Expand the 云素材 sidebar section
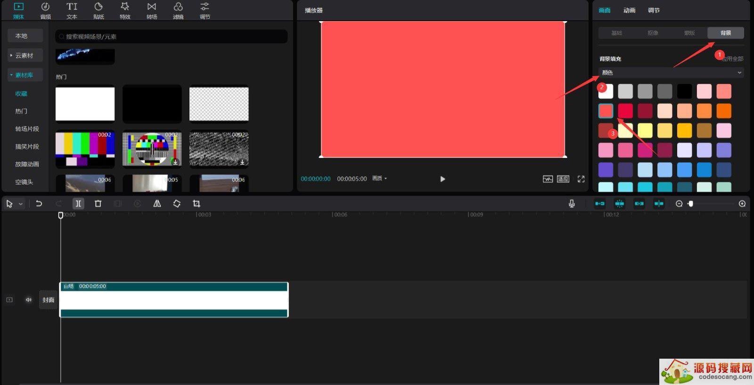This screenshot has width=754, height=385. pos(25,55)
